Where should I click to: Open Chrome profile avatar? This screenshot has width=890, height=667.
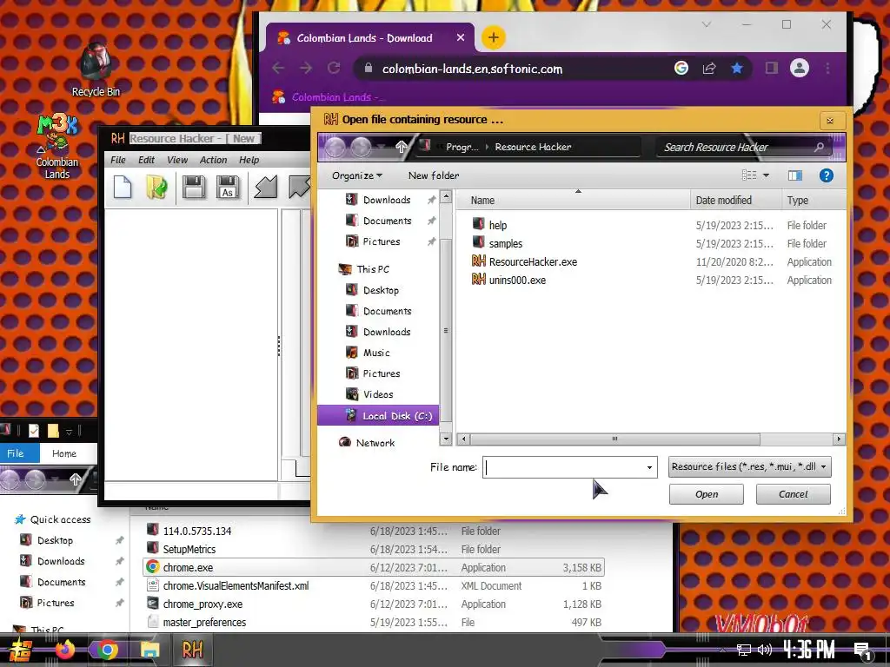point(800,68)
